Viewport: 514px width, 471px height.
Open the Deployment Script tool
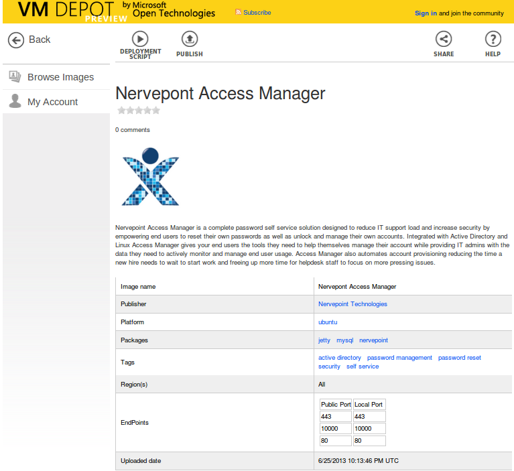point(140,40)
